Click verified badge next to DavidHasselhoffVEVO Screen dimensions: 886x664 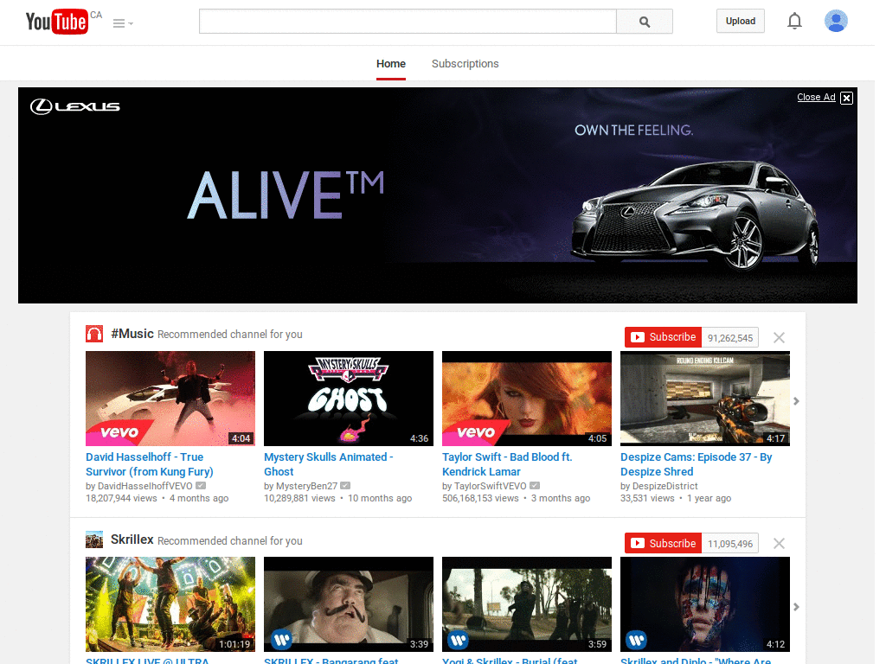tap(201, 486)
